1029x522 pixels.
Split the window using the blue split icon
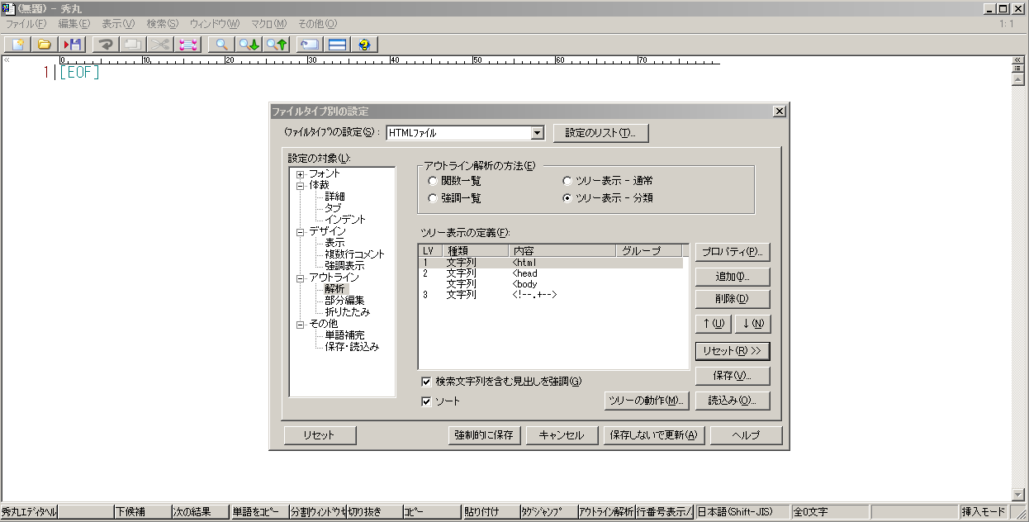point(336,44)
